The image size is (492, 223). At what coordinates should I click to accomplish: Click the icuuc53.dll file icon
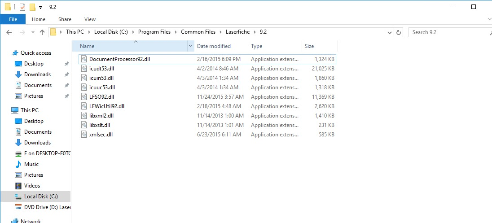(x=84, y=87)
